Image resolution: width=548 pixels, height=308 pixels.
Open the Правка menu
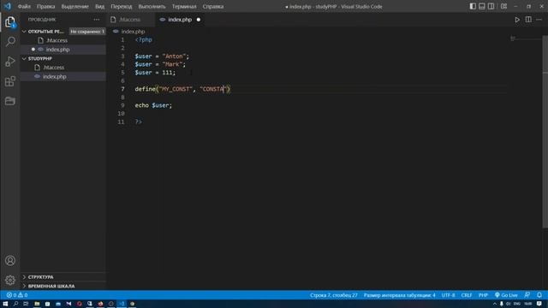tap(45, 6)
